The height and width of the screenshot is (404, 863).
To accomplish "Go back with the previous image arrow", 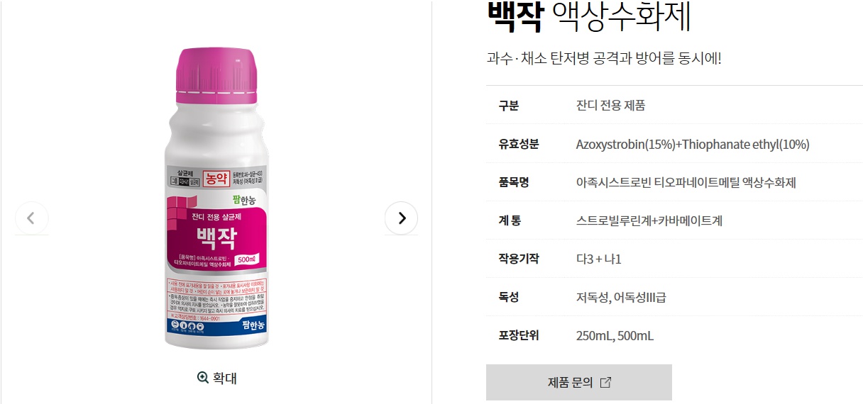I will click(x=31, y=218).
